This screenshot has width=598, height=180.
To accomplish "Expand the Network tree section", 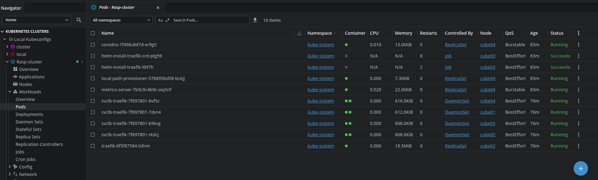I will click(10, 174).
